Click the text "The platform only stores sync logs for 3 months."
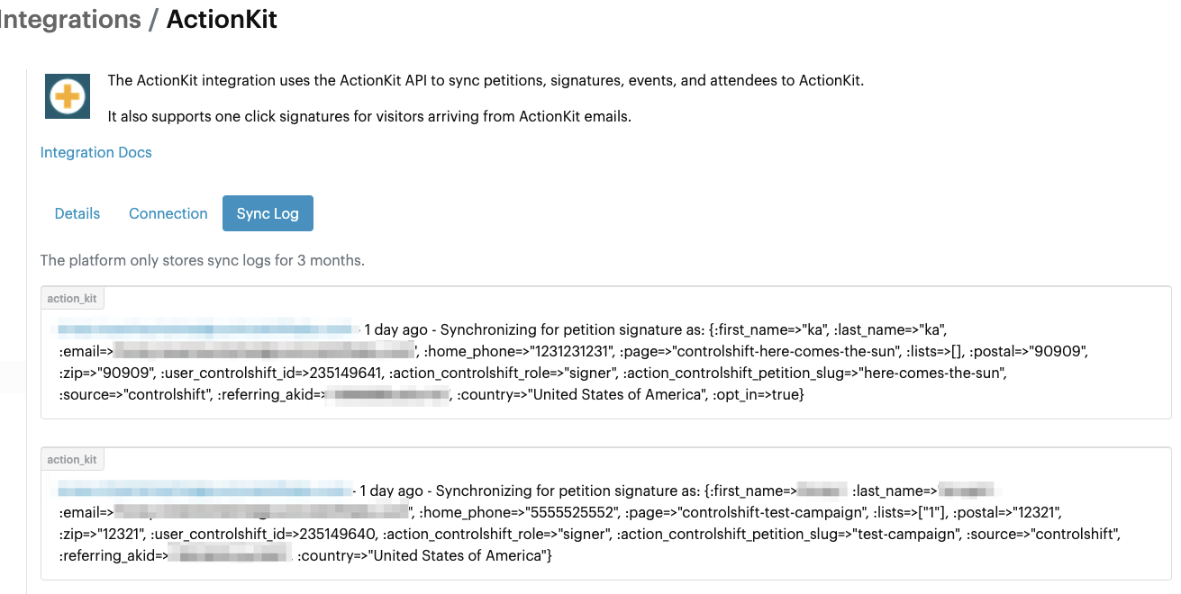 (203, 260)
